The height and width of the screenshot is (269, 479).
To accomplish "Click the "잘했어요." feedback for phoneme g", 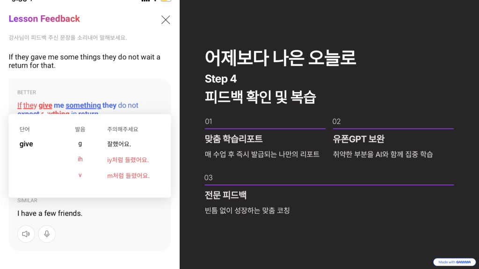I will click(x=119, y=144).
